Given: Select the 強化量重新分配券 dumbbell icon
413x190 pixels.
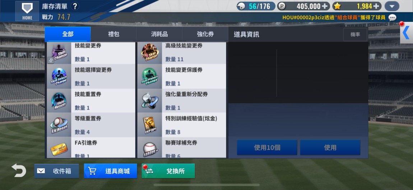Looking at the screenshot, I should click(150, 101).
